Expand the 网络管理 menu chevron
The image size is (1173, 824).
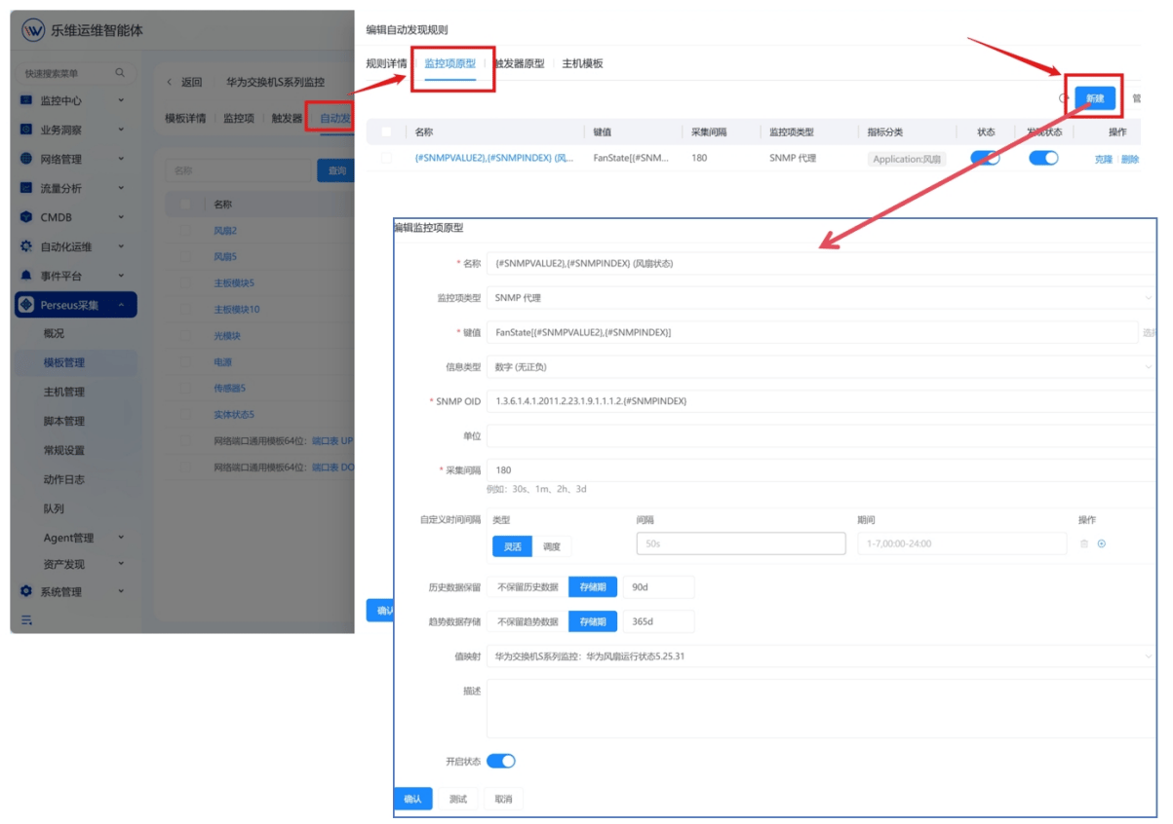[121, 159]
